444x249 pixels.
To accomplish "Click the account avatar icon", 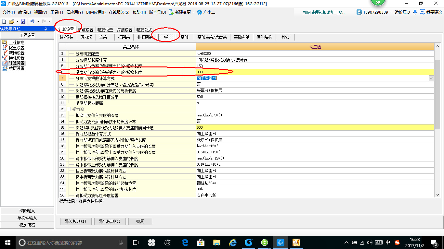I will [x=359, y=12].
